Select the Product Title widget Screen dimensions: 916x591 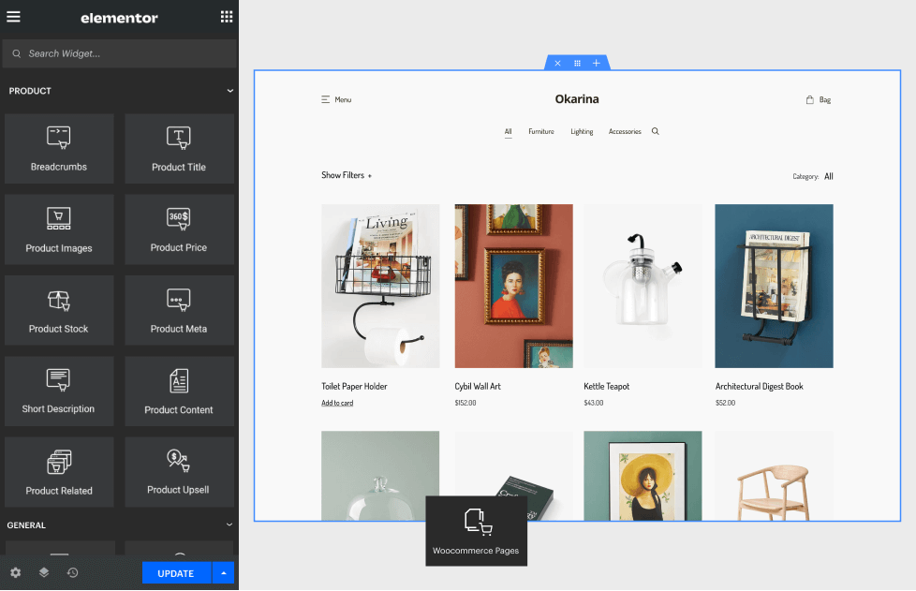(179, 148)
